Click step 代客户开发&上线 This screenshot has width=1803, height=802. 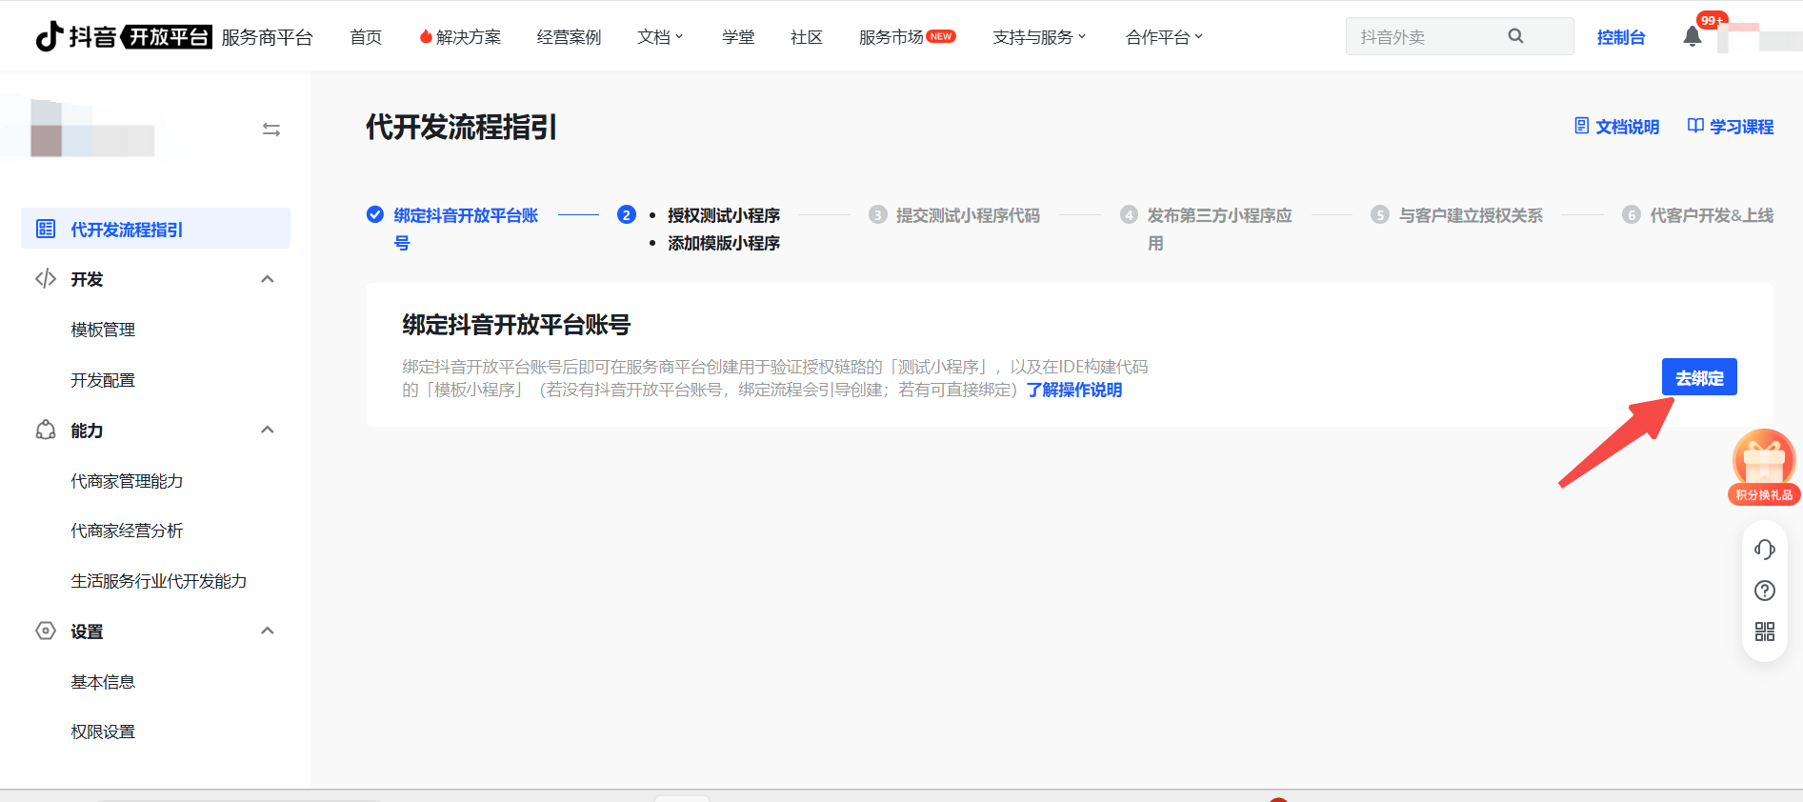pos(1712,215)
